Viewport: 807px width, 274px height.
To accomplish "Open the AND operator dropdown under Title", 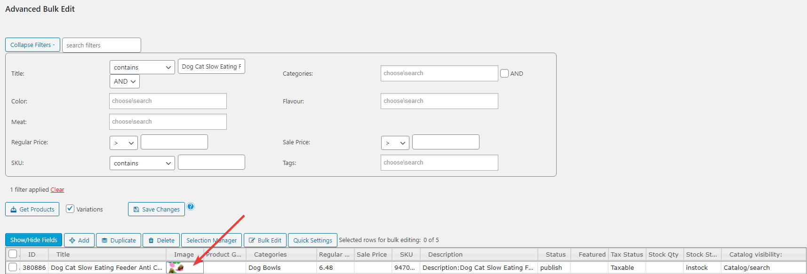I will pyautogui.click(x=125, y=81).
